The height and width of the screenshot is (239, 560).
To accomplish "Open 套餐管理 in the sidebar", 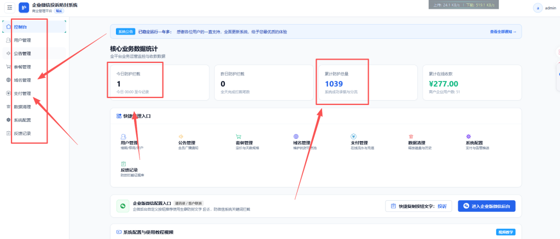I will [34, 67].
